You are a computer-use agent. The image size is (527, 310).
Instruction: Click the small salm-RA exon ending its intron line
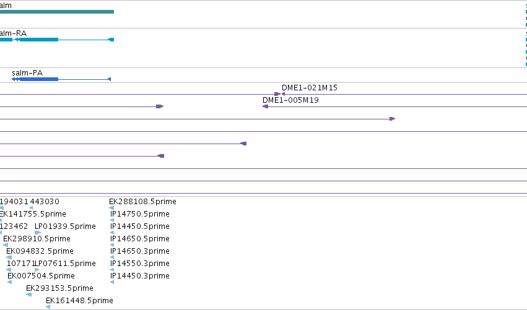click(x=111, y=40)
